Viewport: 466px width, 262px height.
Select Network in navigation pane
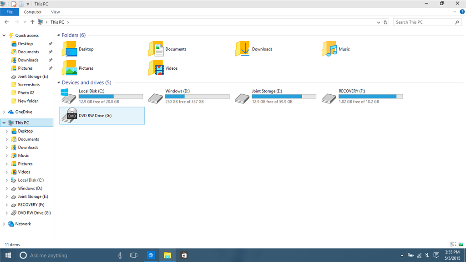coord(23,224)
